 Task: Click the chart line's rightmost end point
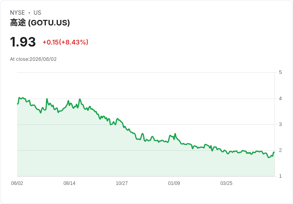point(274,152)
